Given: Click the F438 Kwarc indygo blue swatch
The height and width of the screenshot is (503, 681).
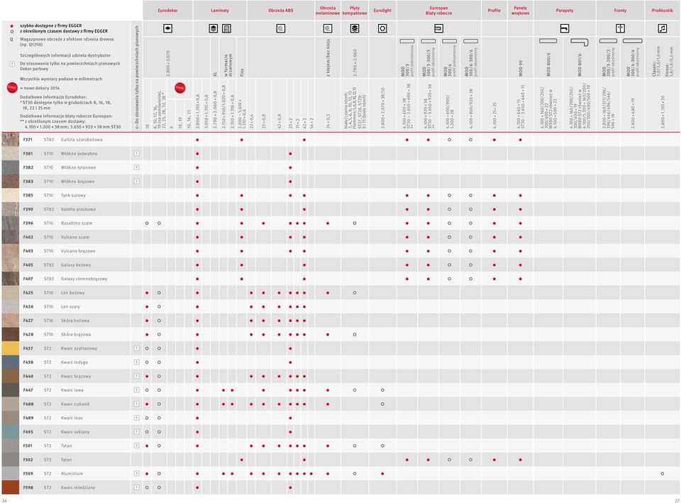Looking at the screenshot, I should coord(11,363).
